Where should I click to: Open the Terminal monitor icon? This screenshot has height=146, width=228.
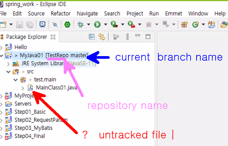42,24
